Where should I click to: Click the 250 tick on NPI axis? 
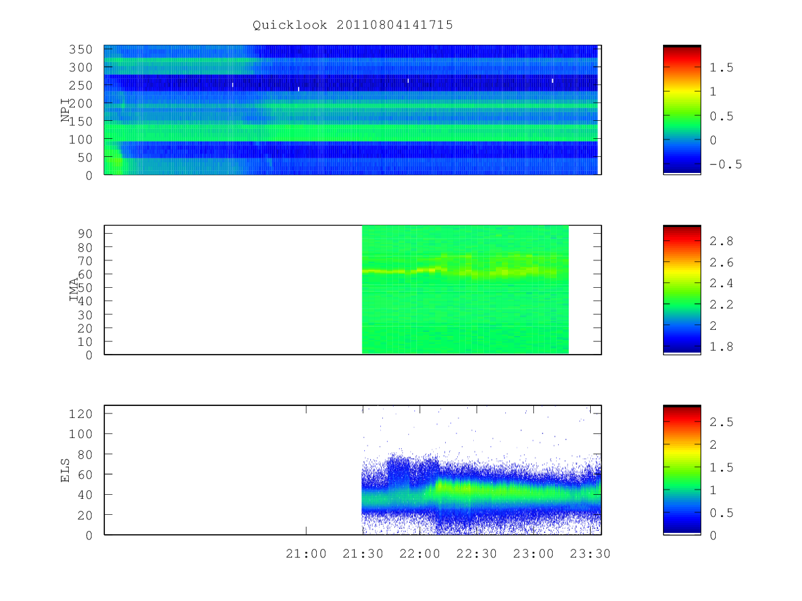point(81,85)
